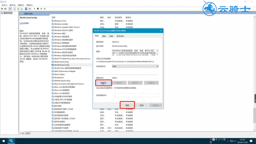
Task: Click the 取消 button
Action: [x=141, y=105]
